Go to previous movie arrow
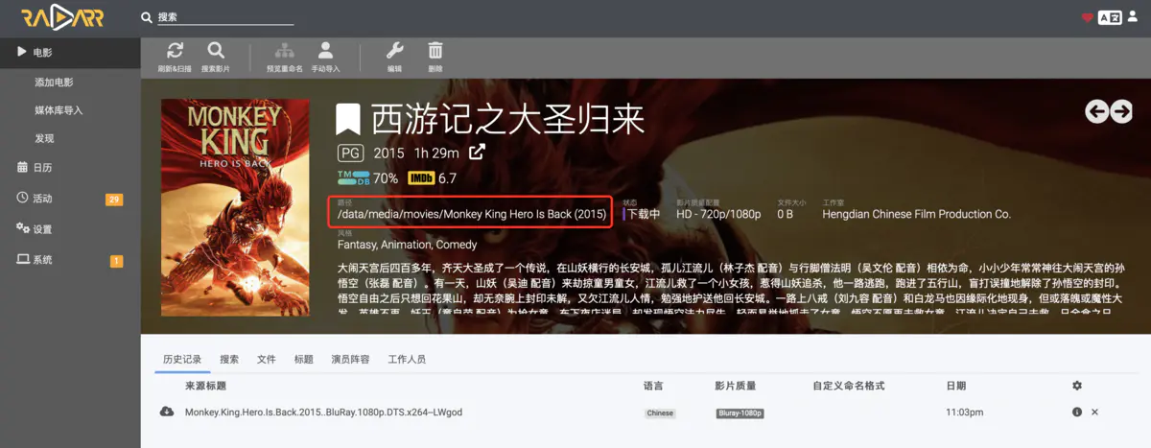 pos(1096,111)
